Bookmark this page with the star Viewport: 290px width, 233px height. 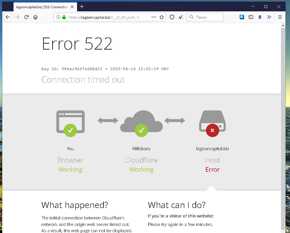(x=162, y=17)
